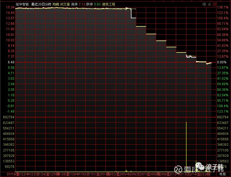Click the 10.02 price axis label

[x=10, y=40]
